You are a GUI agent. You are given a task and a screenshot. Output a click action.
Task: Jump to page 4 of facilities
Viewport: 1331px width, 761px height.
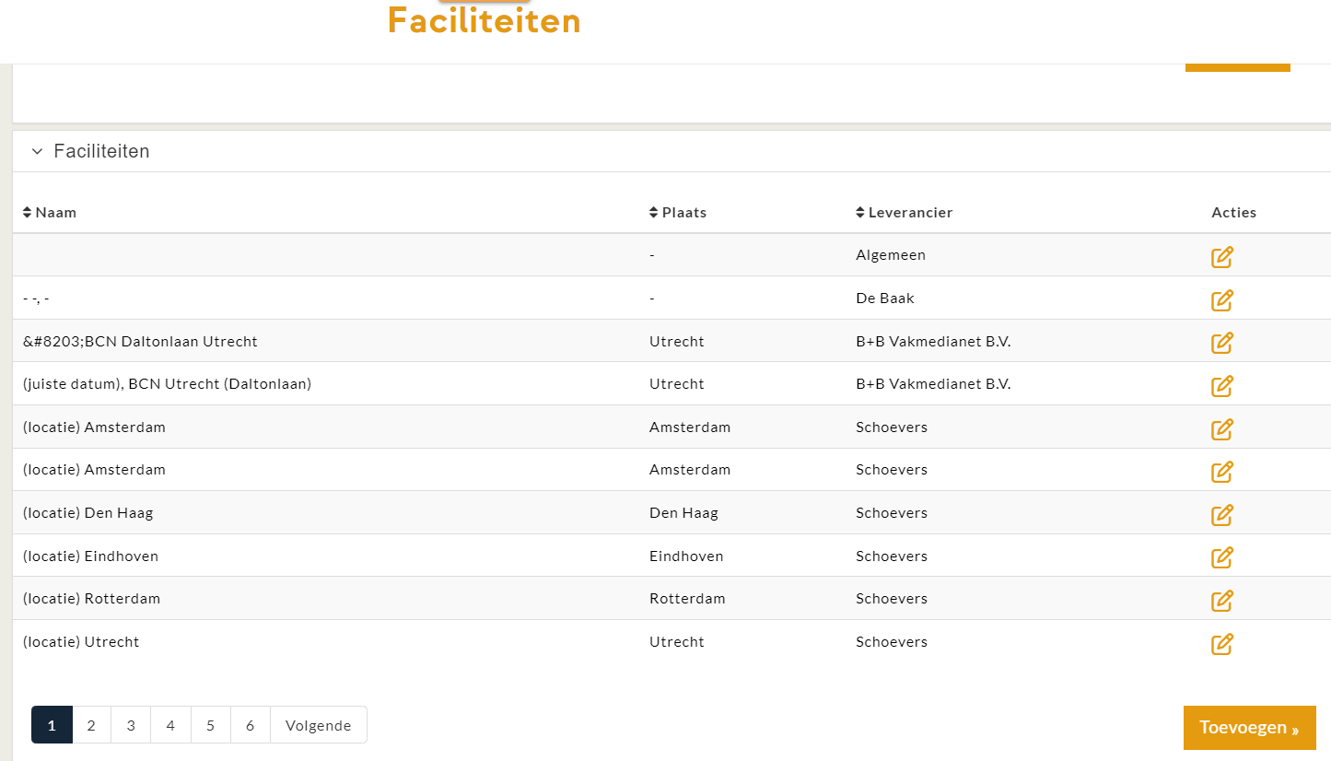[x=170, y=725]
